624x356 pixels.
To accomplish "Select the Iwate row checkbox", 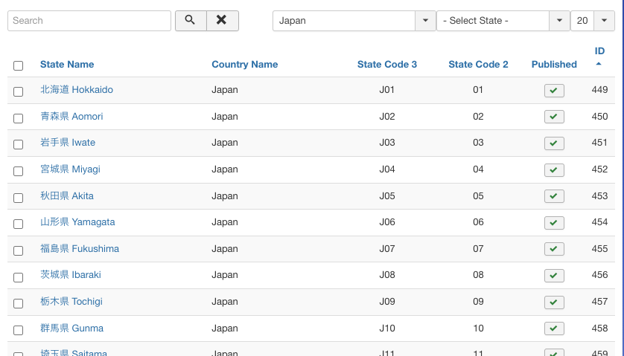I will (x=19, y=144).
